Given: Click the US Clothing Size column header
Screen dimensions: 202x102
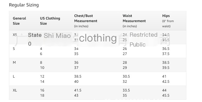Looking at the screenshot, I should 50,21.
